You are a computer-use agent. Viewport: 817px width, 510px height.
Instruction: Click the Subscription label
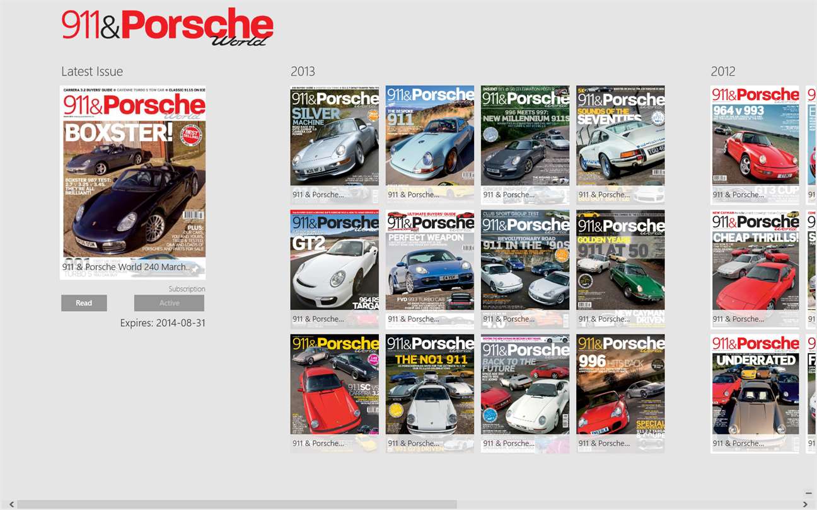point(187,289)
